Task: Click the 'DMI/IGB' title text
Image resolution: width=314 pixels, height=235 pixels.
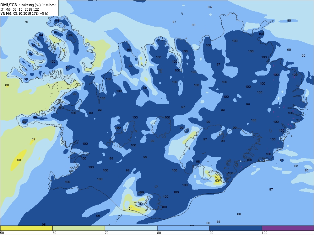Action: (x=9, y=5)
